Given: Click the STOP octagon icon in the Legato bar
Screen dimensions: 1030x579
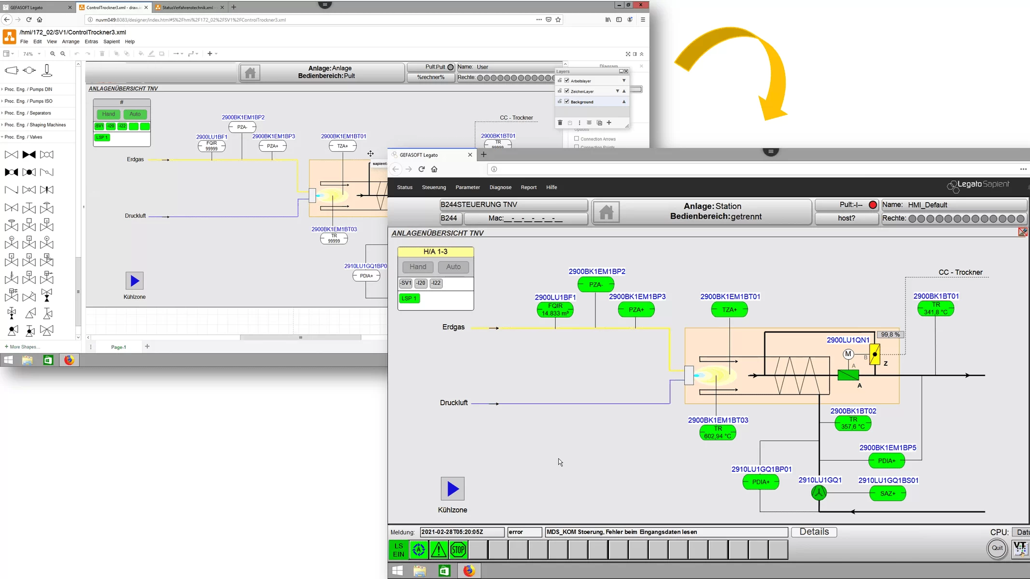Looking at the screenshot, I should coord(458,550).
